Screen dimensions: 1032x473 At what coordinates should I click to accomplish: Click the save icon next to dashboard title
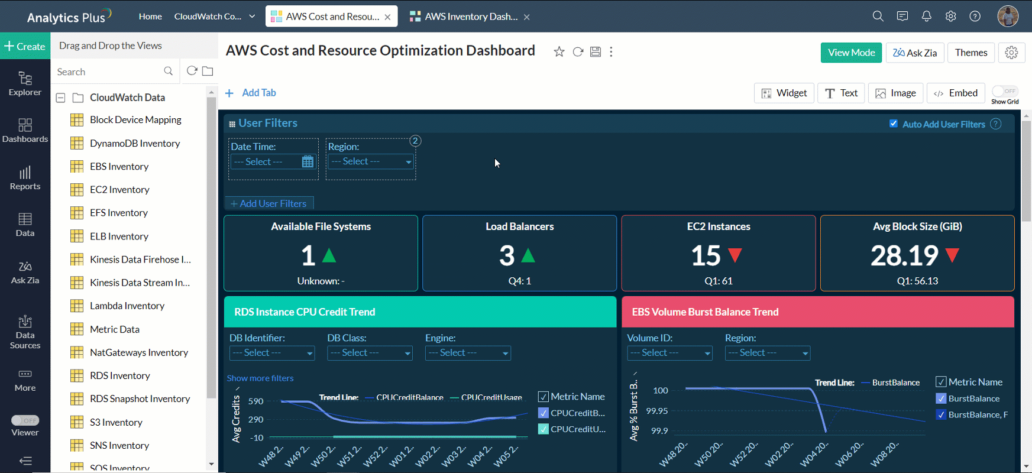pos(596,52)
